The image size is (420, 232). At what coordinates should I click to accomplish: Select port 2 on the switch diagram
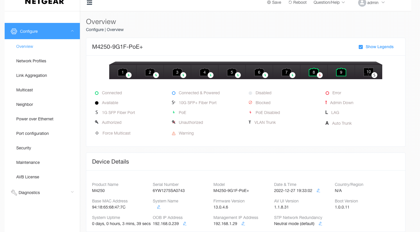coord(150,72)
